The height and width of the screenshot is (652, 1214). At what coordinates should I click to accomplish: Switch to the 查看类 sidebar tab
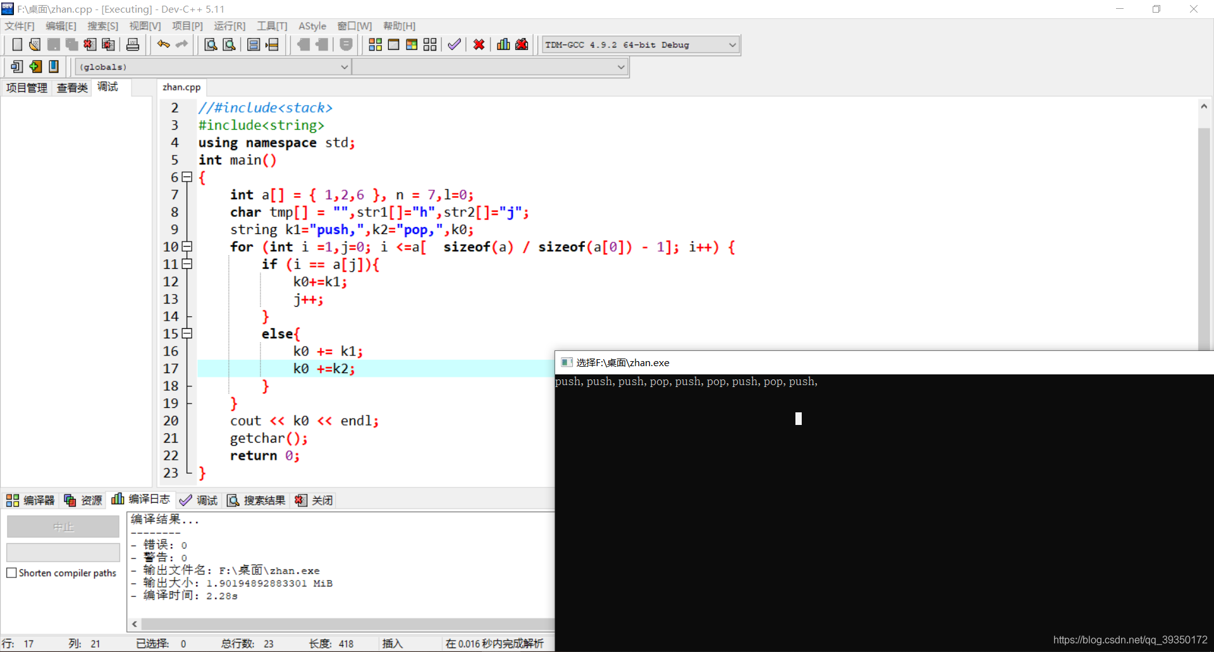[72, 88]
